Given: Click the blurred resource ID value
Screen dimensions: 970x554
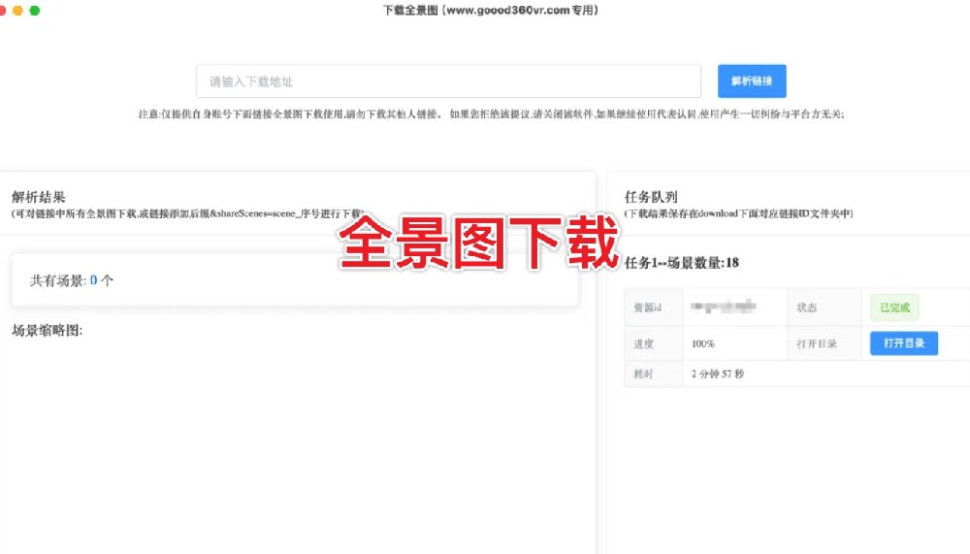Looking at the screenshot, I should pos(723,308).
